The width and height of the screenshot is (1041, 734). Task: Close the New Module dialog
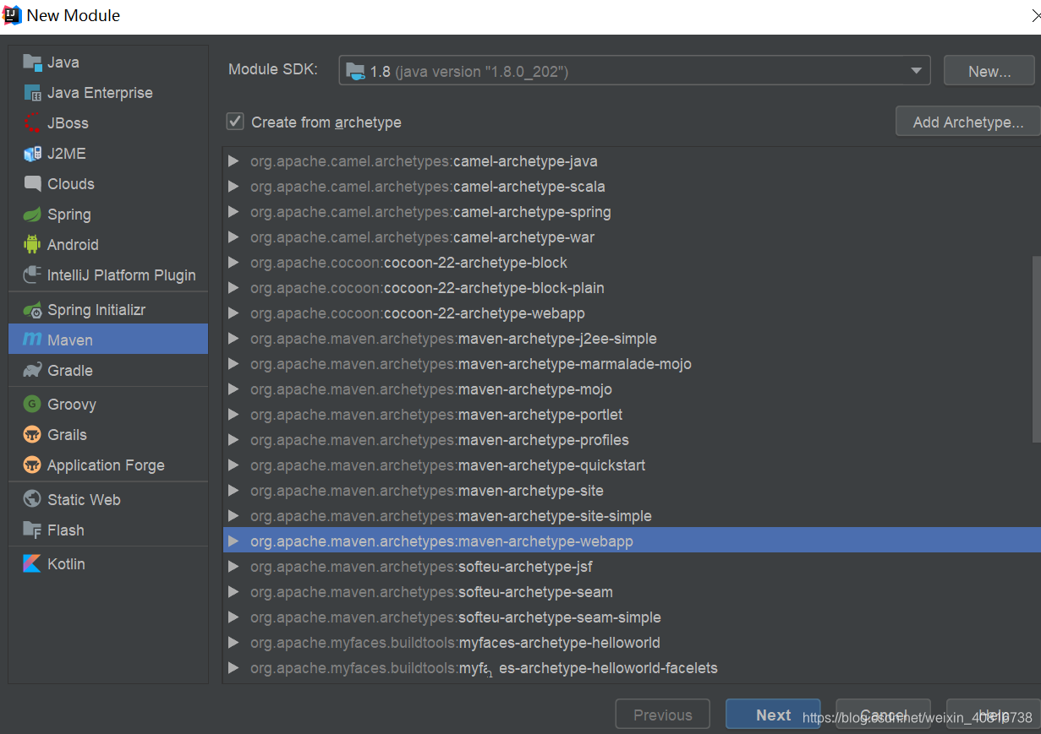(x=1036, y=15)
